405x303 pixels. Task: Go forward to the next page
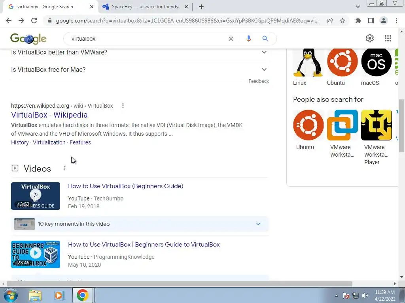pyautogui.click(x=21, y=21)
